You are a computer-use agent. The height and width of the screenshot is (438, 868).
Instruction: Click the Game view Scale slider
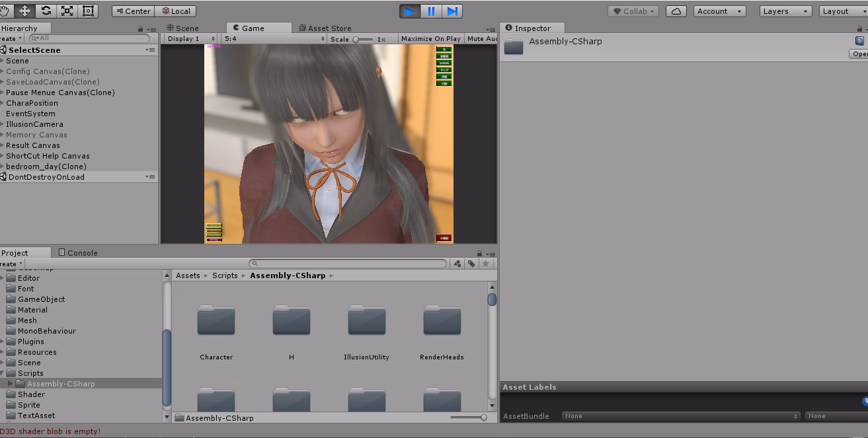click(362, 39)
